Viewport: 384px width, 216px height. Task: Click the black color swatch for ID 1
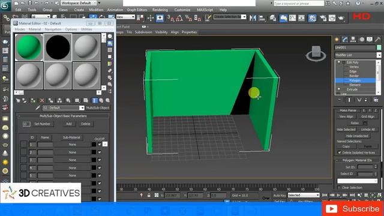[x=94, y=145]
